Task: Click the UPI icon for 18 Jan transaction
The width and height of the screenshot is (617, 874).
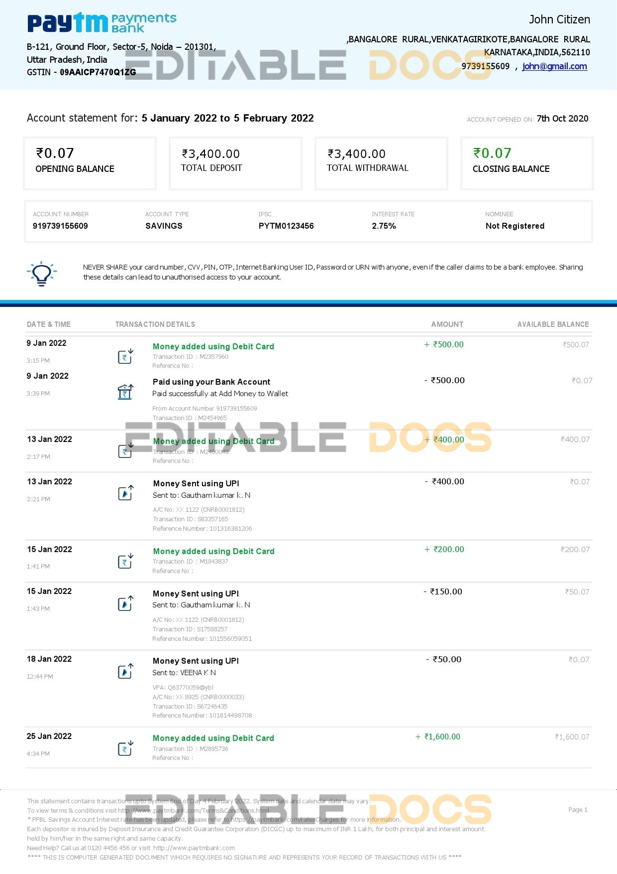Action: (x=125, y=671)
